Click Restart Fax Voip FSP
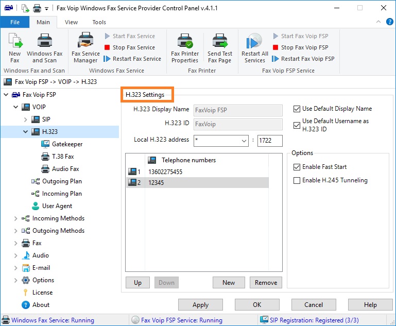Viewport: 396px width, 326px height. [303, 59]
